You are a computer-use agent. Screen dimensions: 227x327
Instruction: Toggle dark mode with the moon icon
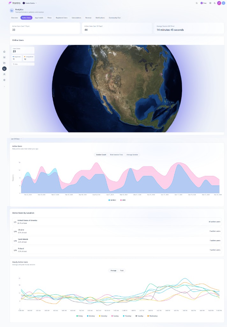click(214, 3)
